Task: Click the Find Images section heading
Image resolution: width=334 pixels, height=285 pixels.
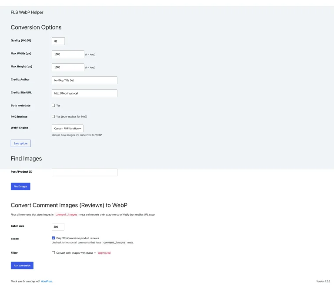Action: pos(26,158)
